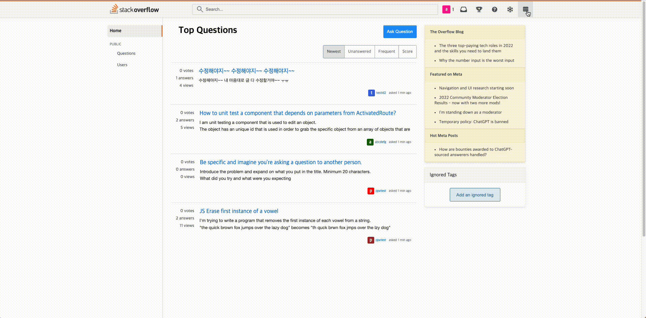Open the Korean-titled top question
Screen dimensions: 646x318
(246, 71)
